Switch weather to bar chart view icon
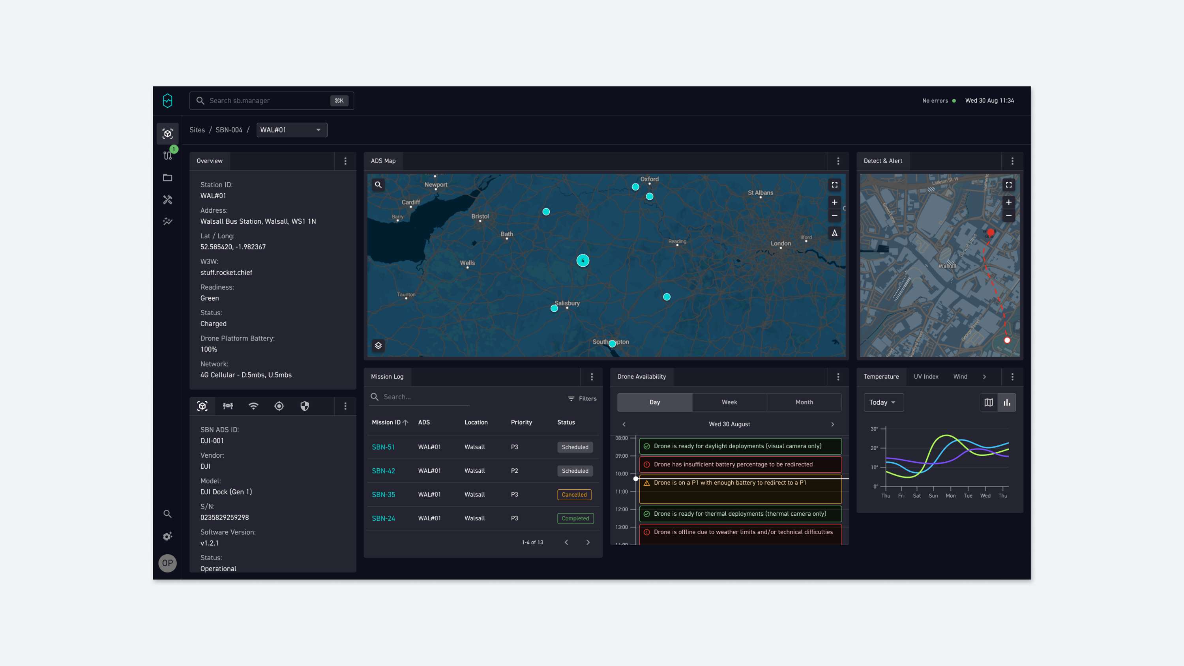Screen dimensions: 1184x666 tap(1007, 402)
